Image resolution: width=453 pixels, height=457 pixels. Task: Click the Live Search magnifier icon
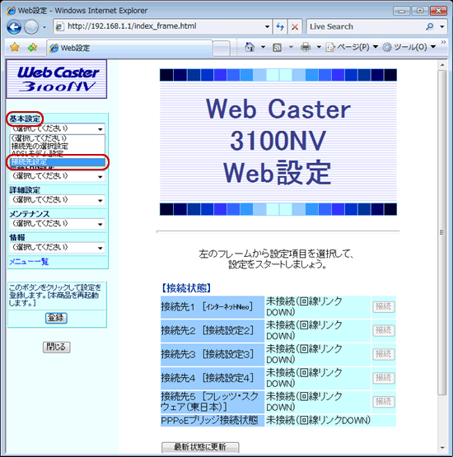pyautogui.click(x=429, y=26)
